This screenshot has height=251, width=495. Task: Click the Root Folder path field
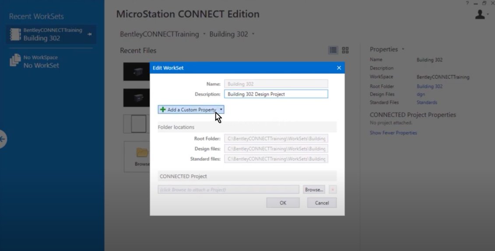click(x=276, y=139)
